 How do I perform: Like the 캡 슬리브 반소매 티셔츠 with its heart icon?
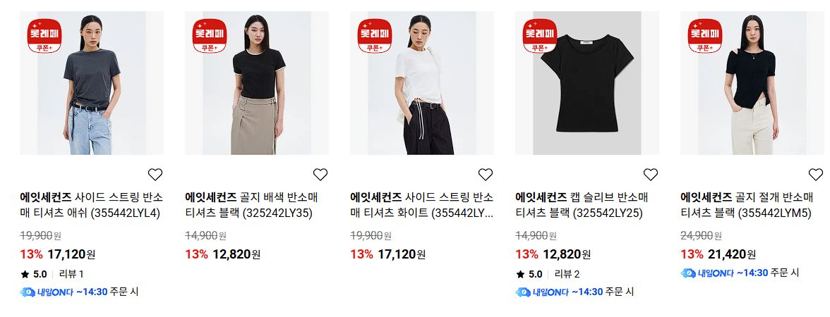click(x=651, y=175)
